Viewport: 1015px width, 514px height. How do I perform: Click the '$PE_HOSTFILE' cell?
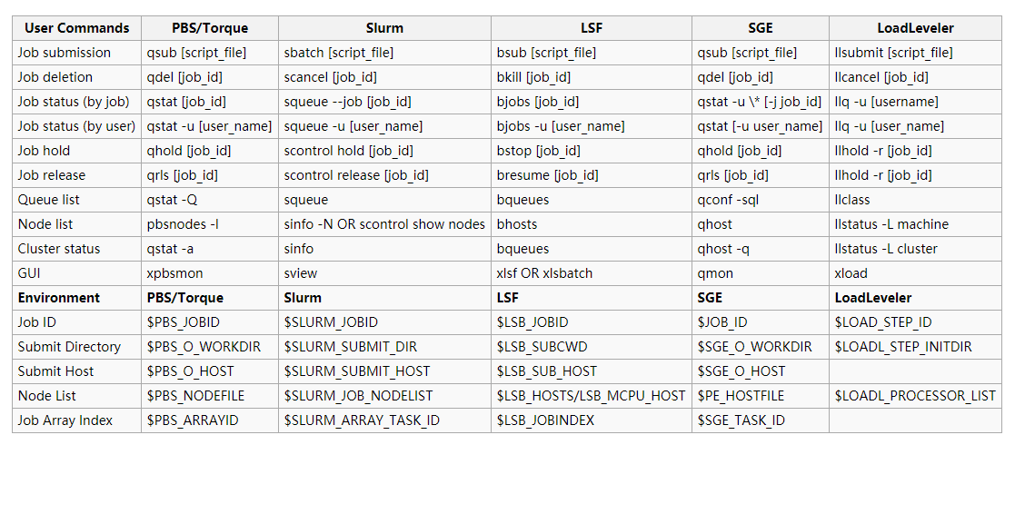[x=741, y=396]
